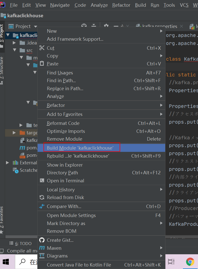The height and width of the screenshot is (269, 198).
Task: Choose Reformat Code
Action: tap(101, 123)
